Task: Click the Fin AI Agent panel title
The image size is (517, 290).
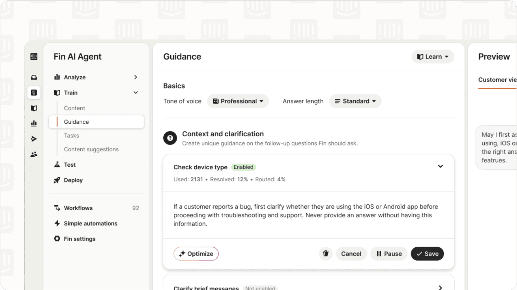Action: tap(78, 57)
